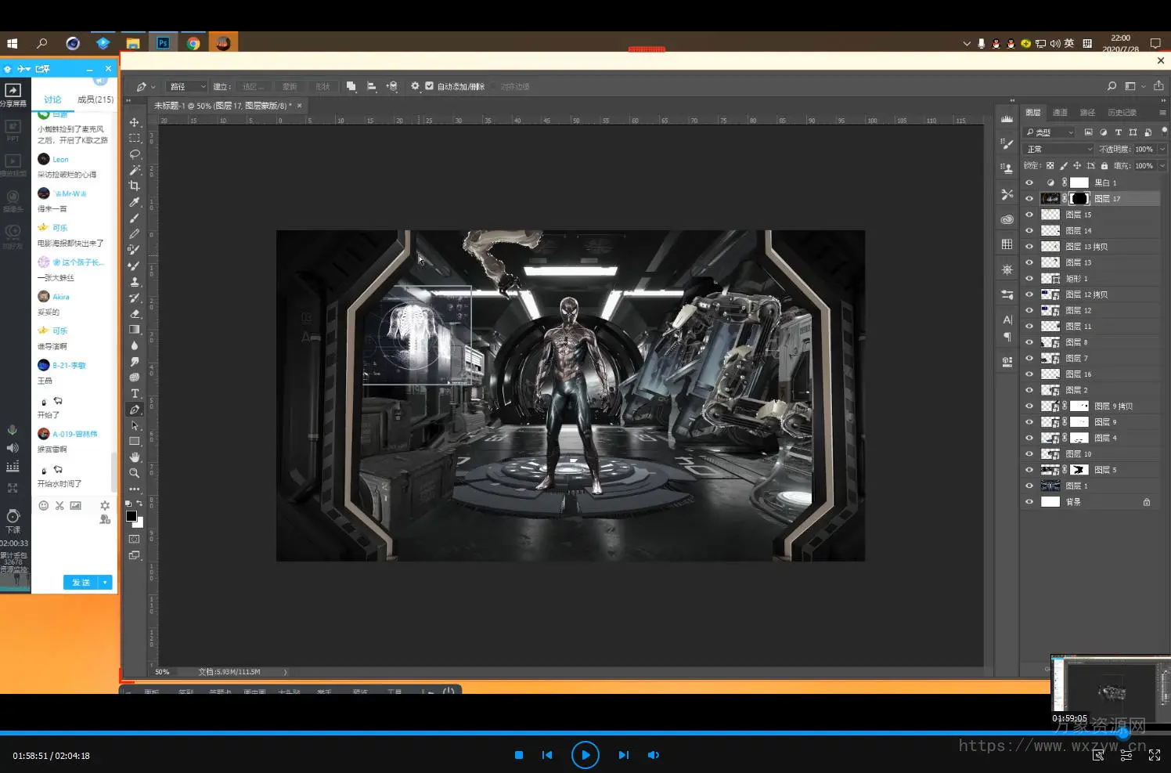Screen dimensions: 1171x773
Task: Toggle visibility of layer 黑白 1
Action: pyautogui.click(x=1029, y=182)
